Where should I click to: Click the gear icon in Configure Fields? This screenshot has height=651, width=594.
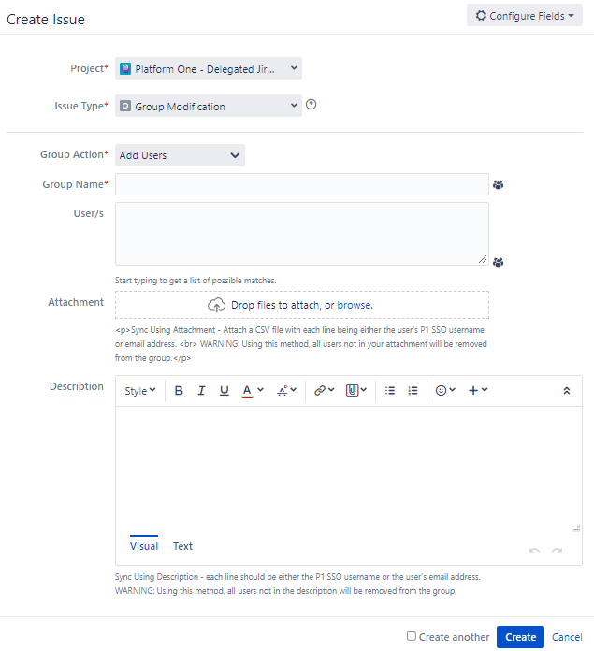click(481, 16)
